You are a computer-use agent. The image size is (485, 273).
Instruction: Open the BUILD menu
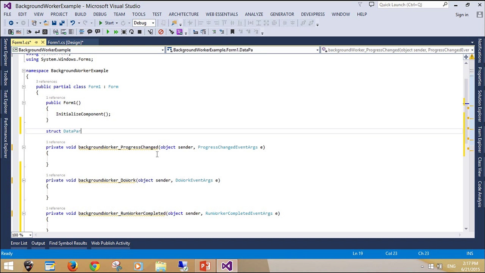pos(80,14)
